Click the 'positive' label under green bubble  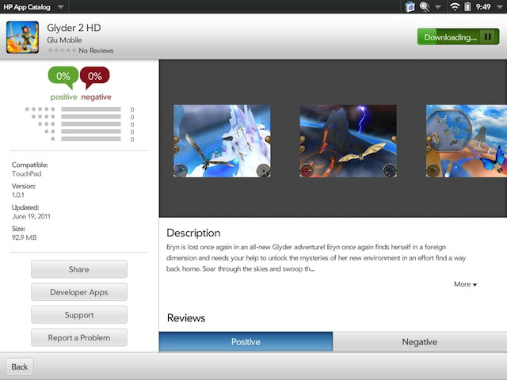point(63,97)
